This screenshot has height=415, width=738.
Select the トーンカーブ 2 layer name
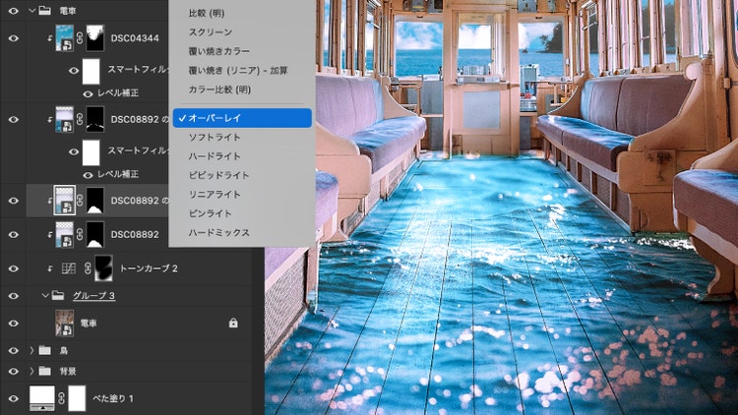(x=149, y=268)
